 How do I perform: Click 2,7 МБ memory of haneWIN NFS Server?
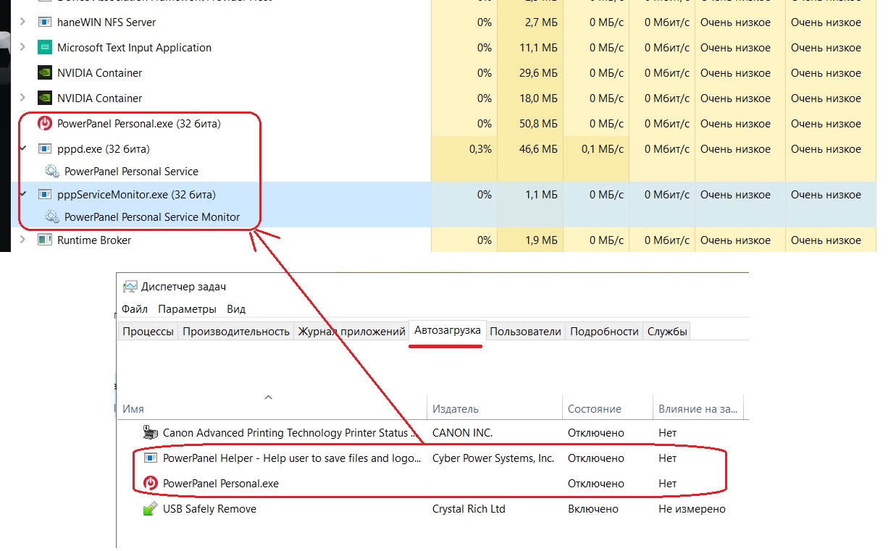(x=542, y=22)
